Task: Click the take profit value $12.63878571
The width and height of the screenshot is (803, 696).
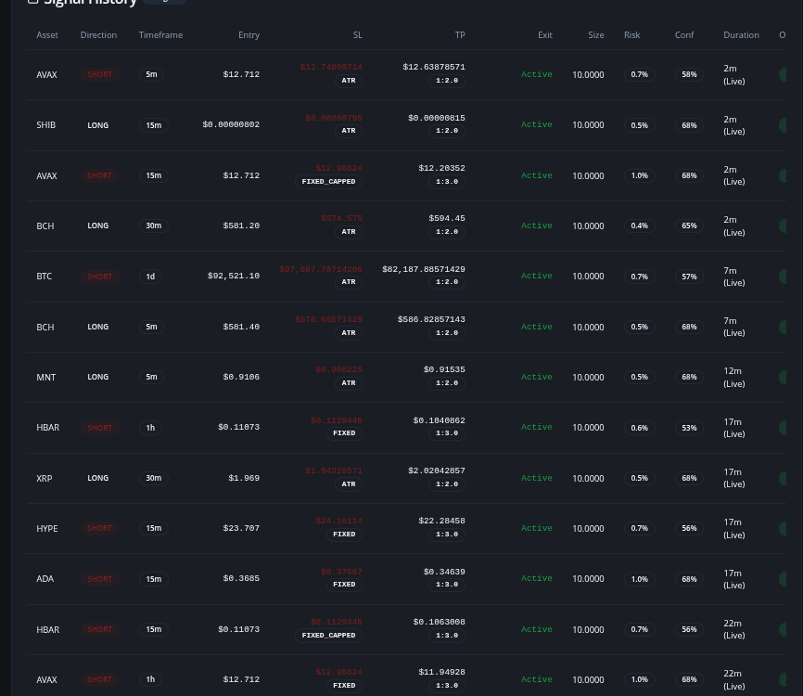Action: pos(434,67)
